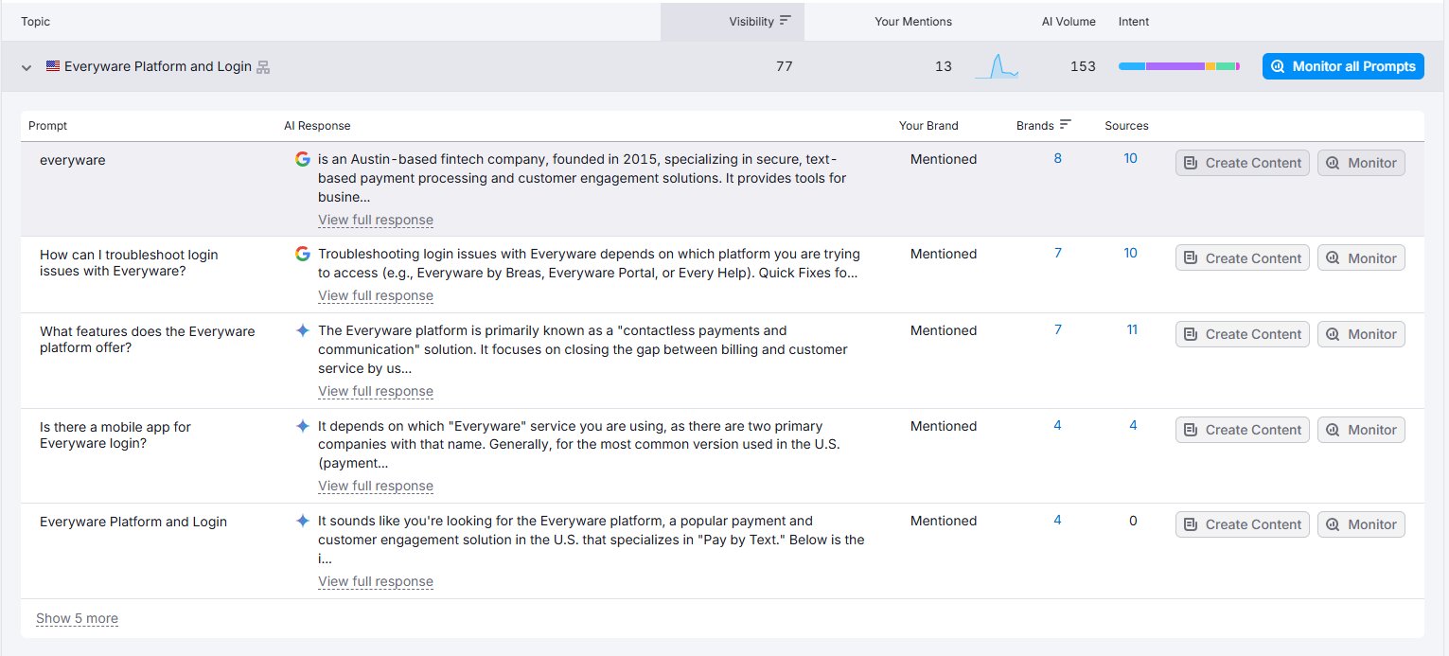Image resolution: width=1449 pixels, height=656 pixels.
Task: Click the Intent column header
Action: (1134, 21)
